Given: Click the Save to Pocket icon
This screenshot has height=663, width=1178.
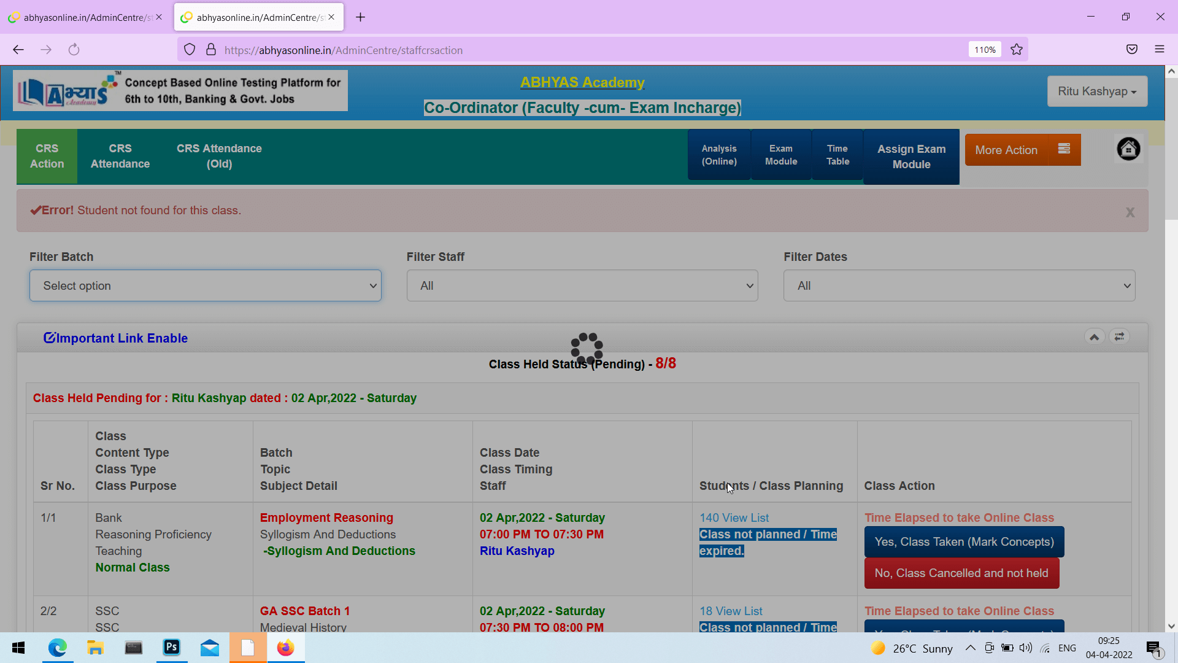Looking at the screenshot, I should 1131,50.
